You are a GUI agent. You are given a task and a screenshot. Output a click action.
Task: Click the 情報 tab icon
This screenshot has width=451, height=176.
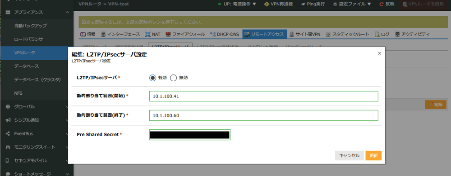(x=83, y=34)
